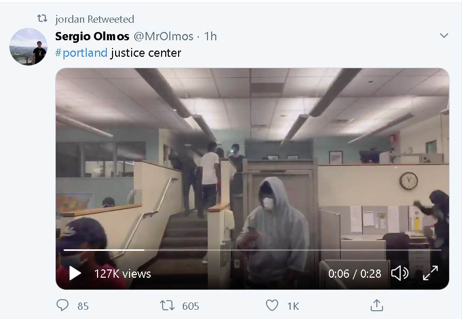Expand video to fullscreen
The height and width of the screenshot is (319, 462).
pos(430,273)
